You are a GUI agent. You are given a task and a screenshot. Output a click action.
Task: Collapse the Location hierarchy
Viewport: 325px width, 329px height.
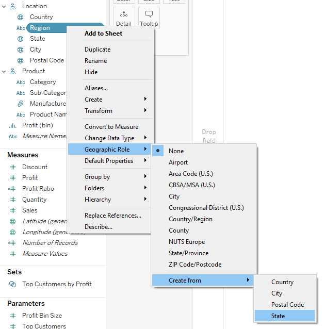[4, 7]
